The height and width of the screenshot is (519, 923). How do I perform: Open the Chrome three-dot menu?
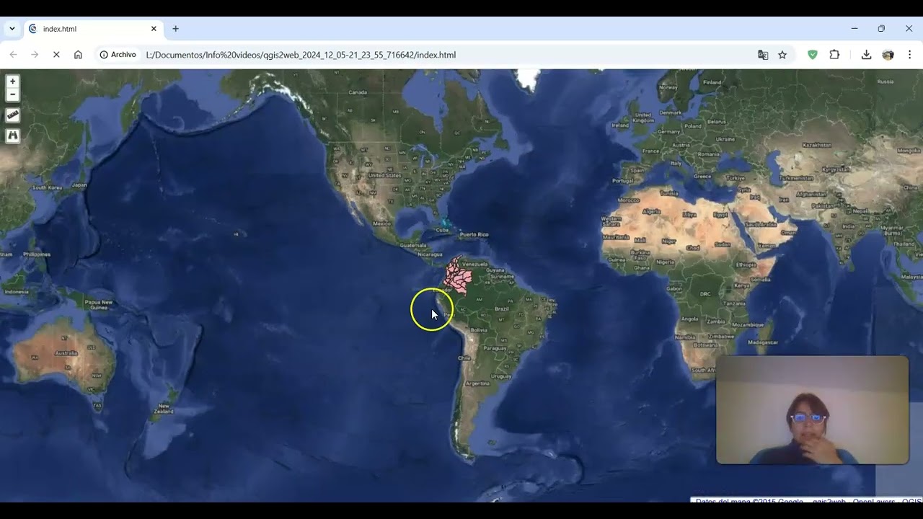coord(909,55)
